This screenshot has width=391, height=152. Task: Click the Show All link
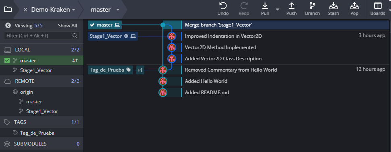[67, 26]
